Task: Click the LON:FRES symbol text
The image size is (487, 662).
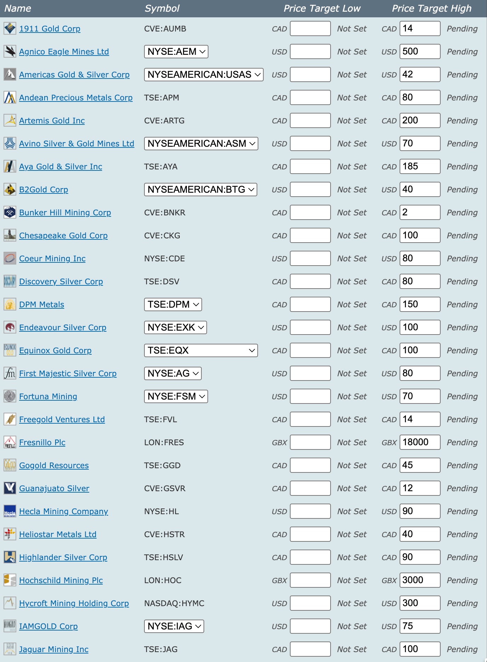Action: [164, 442]
